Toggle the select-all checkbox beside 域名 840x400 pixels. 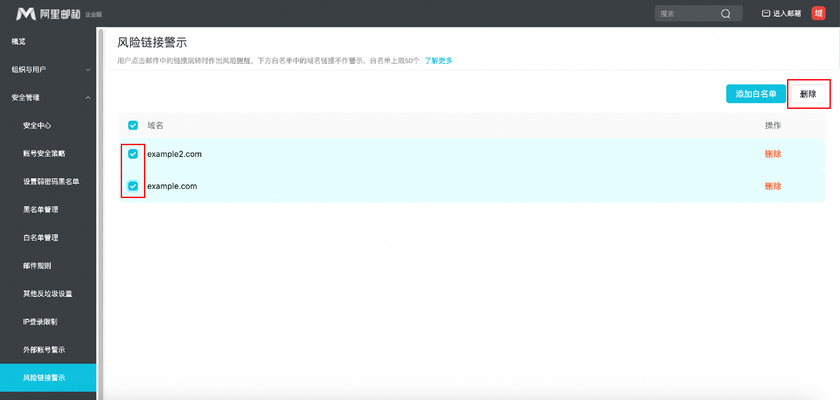click(x=133, y=125)
